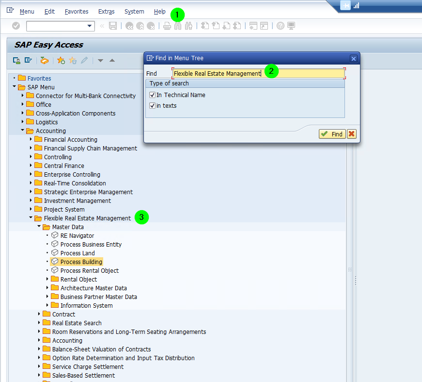Expand the Contract folder
The height and width of the screenshot is (382, 422).
click(x=39, y=314)
